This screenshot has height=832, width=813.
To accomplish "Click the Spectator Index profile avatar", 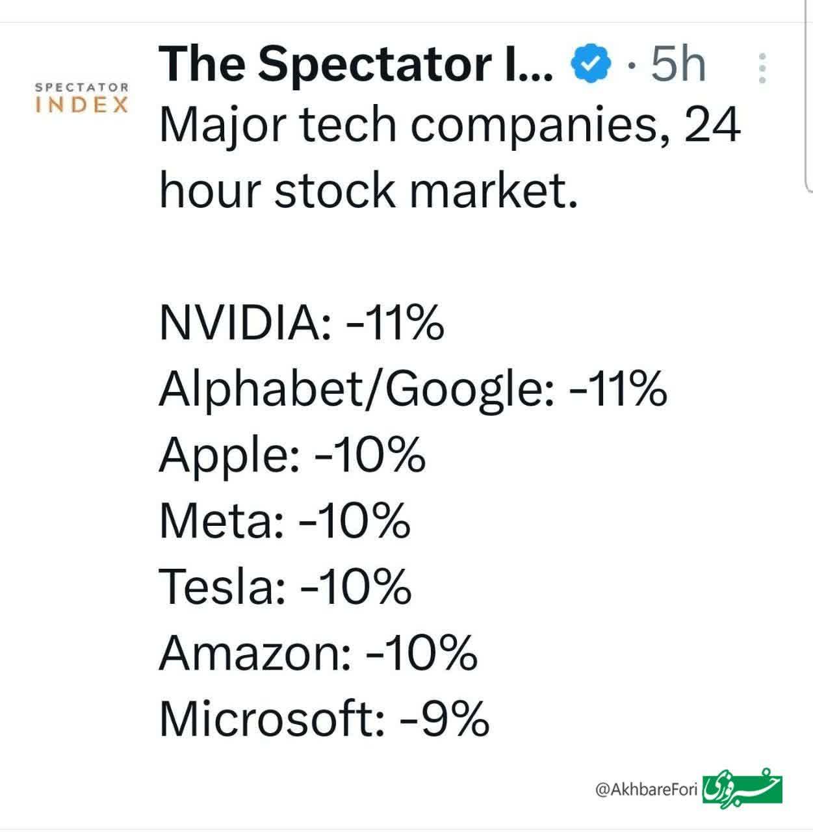I will (82, 97).
